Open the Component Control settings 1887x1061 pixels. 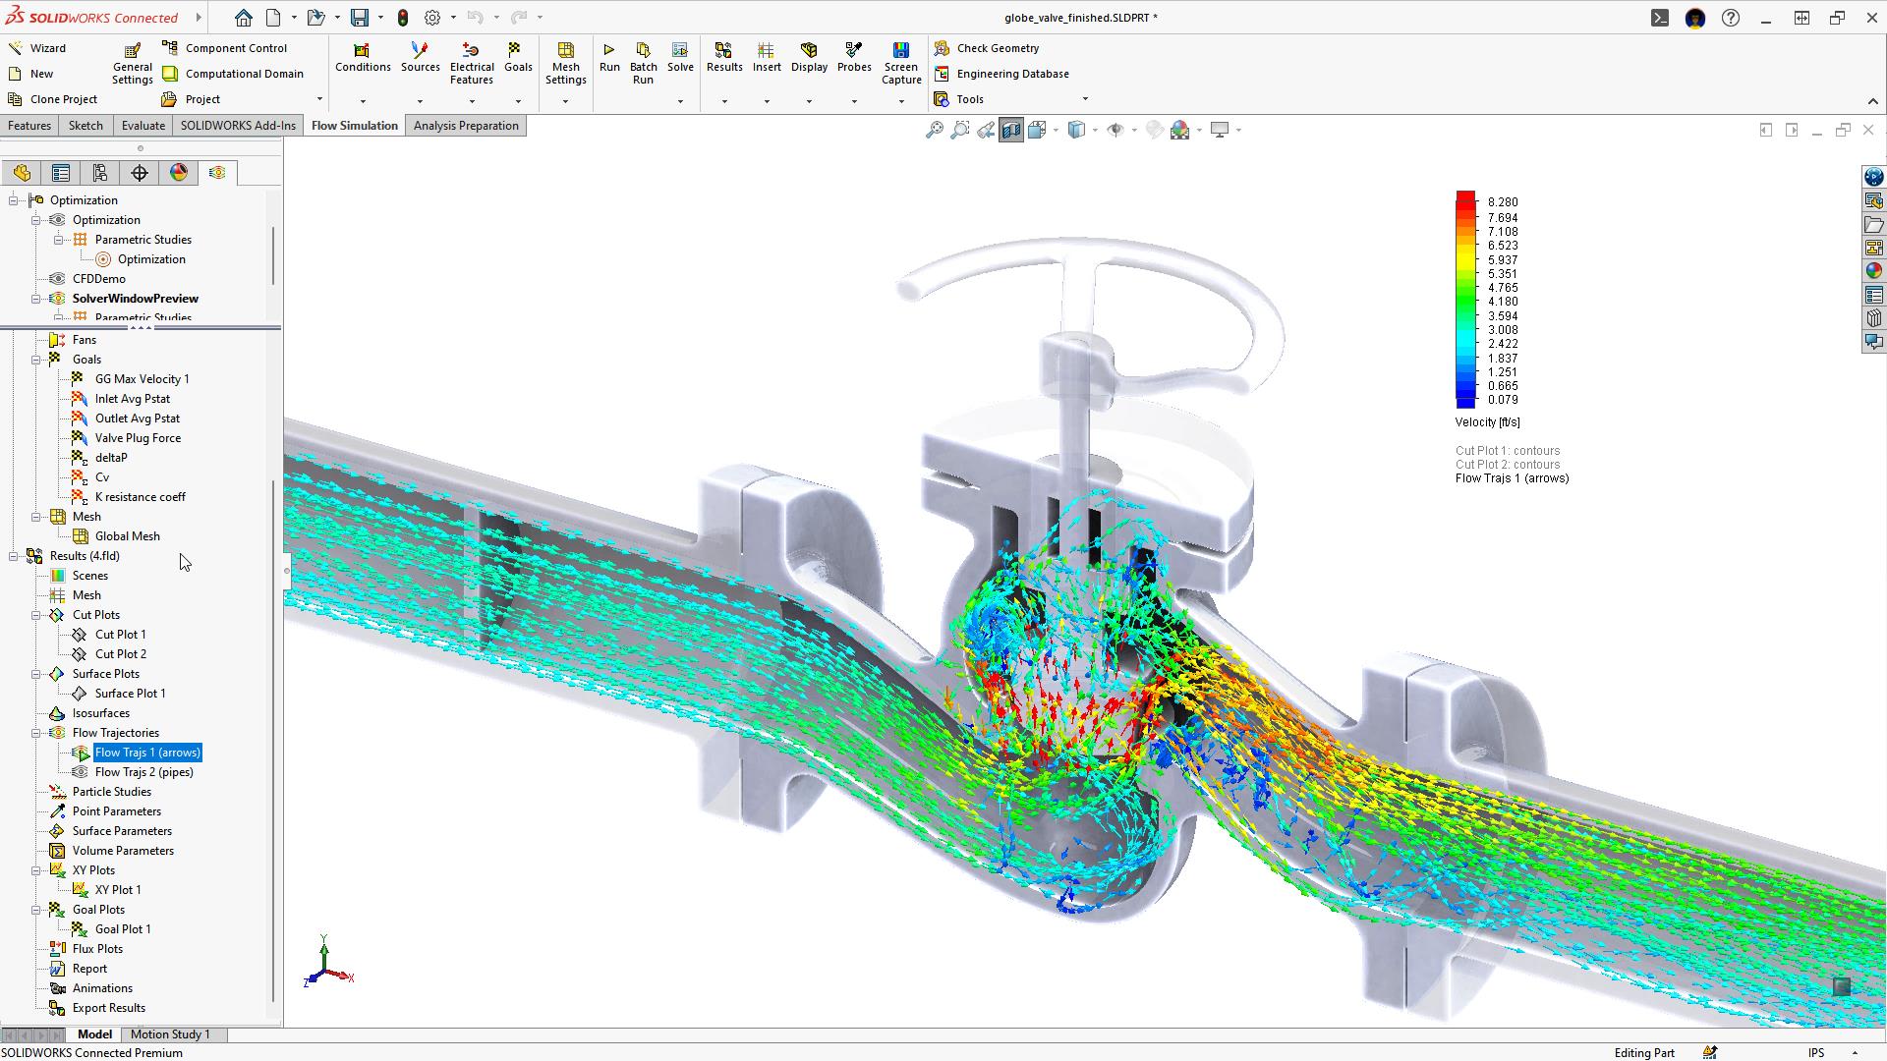tap(235, 47)
